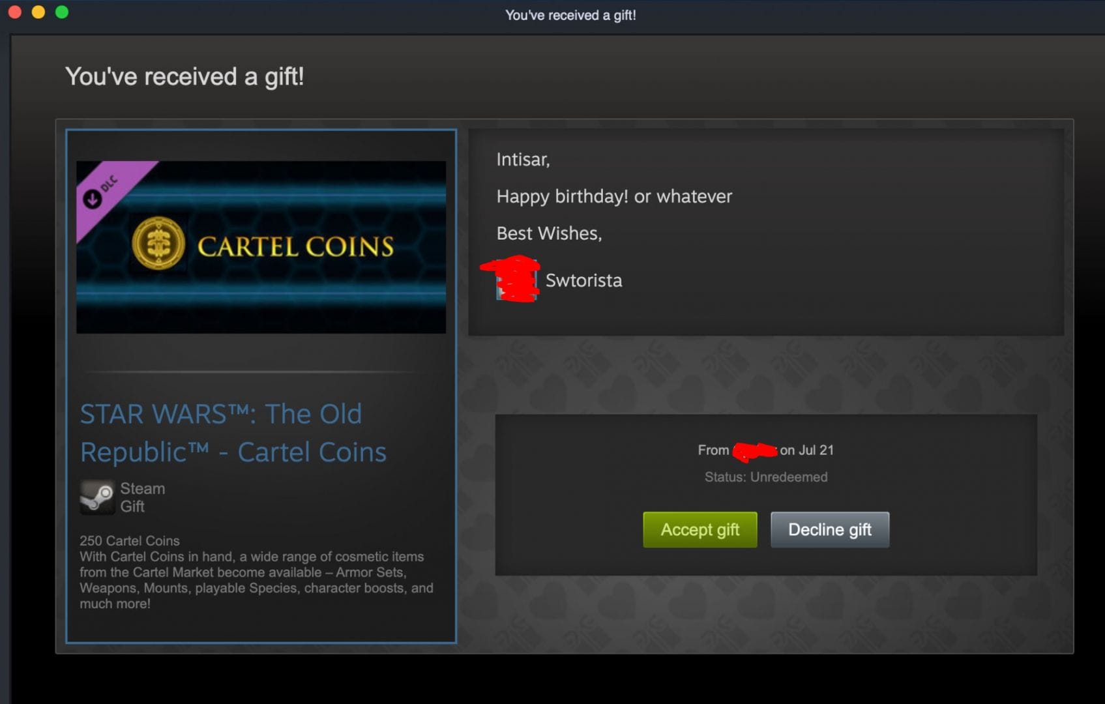Click the on Jul 21 date text
This screenshot has width=1105, height=704.
tap(807, 450)
